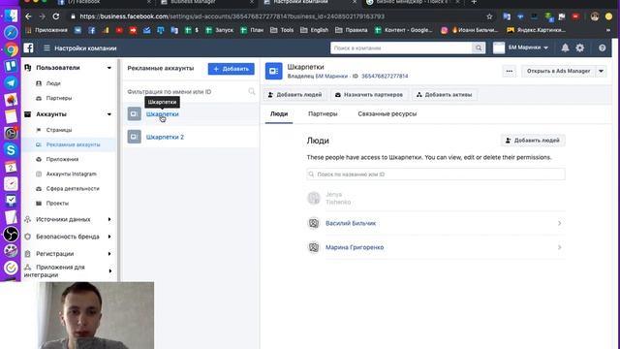Click the people search field in the Люди section
Screen dimensions: 620x349
pyautogui.click(x=436, y=174)
